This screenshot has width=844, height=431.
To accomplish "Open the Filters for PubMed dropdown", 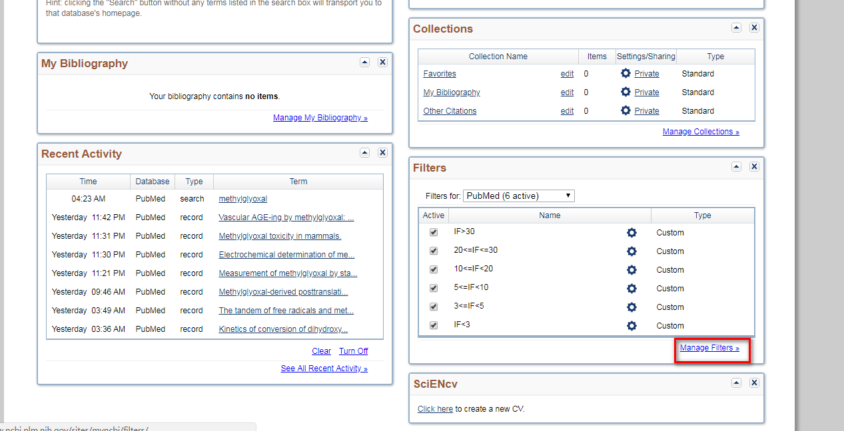I will click(x=519, y=196).
